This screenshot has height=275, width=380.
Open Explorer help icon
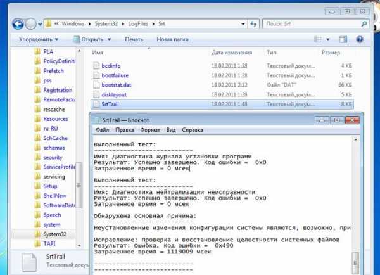360,39
